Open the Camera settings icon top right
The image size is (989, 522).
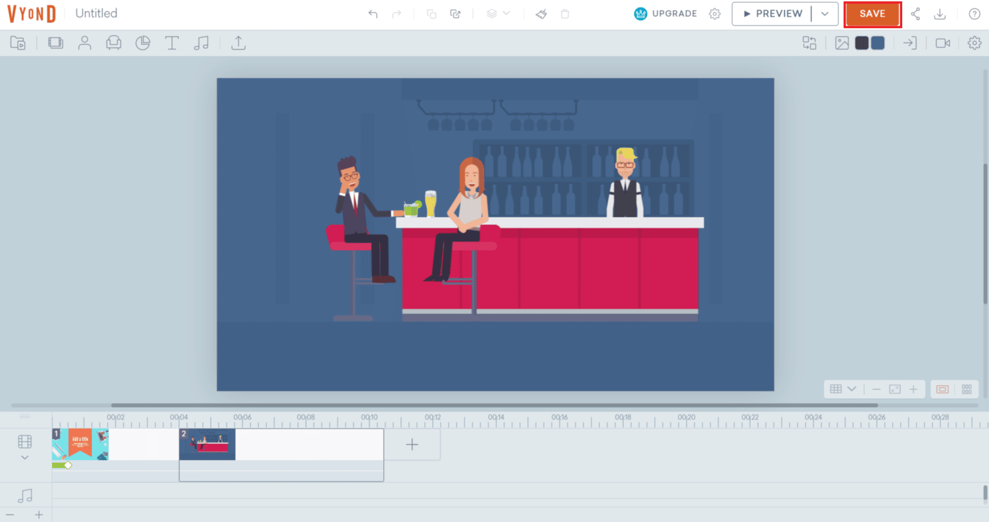coord(943,42)
